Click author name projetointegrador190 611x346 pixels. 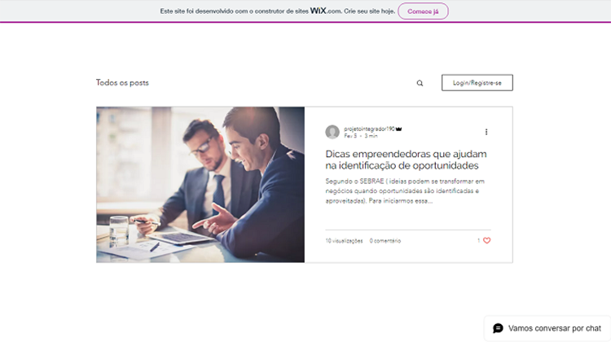[x=369, y=129]
